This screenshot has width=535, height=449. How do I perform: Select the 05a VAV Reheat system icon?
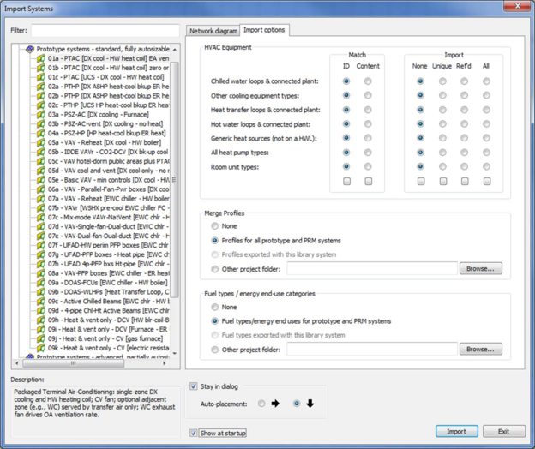[x=40, y=142]
